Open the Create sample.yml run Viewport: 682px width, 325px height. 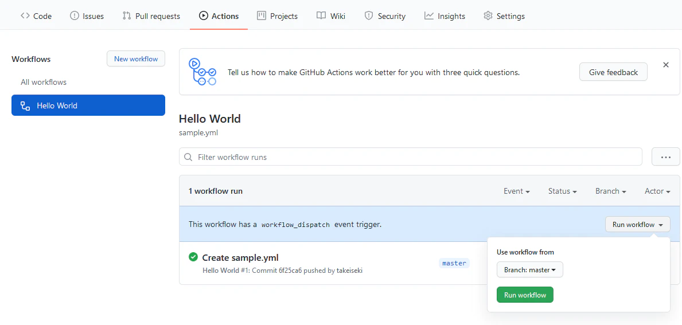tap(240, 258)
